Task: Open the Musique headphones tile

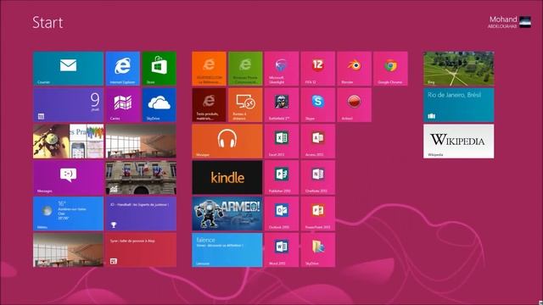Action: point(227,141)
